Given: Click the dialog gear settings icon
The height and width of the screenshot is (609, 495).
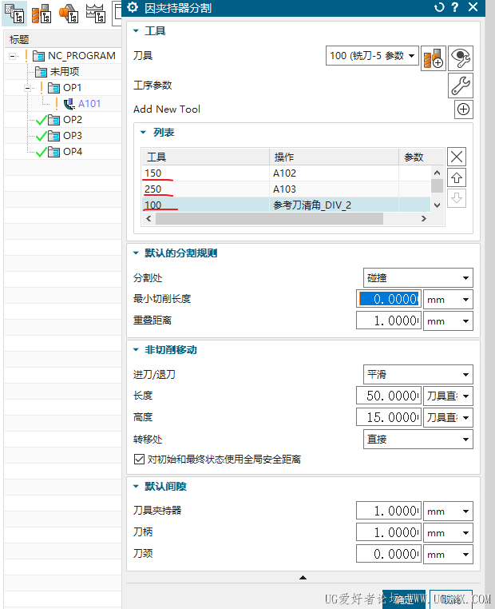Looking at the screenshot, I should tap(133, 7).
